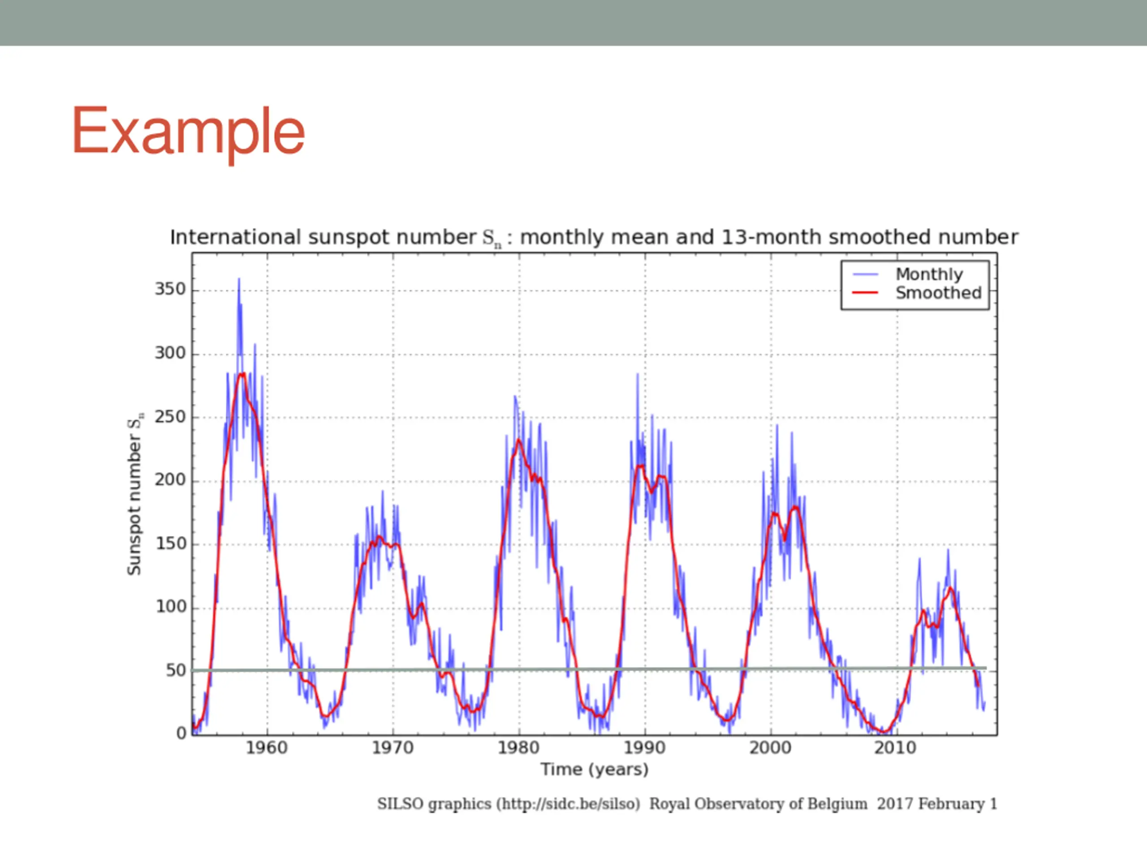Click the 2000 tick label on the time axis
Screen dimensions: 1147x860
(x=771, y=748)
